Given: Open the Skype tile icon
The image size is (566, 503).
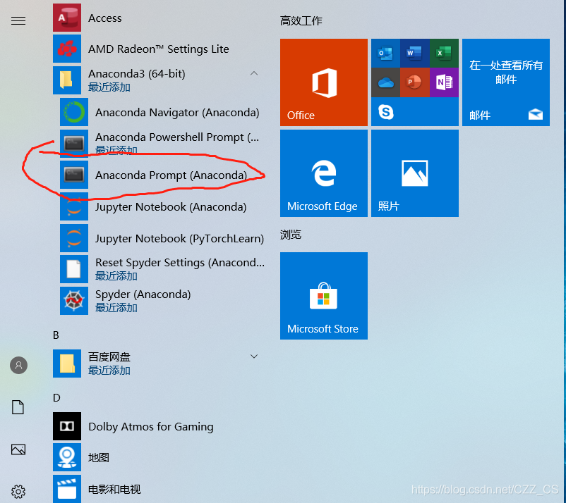Looking at the screenshot, I should [385, 112].
